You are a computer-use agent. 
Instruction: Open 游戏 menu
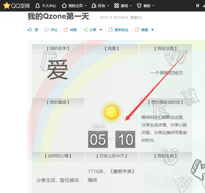(x=124, y=6)
